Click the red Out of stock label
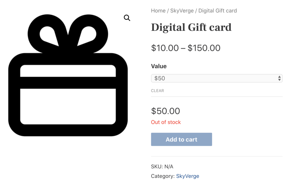290x183 pixels. coord(166,122)
